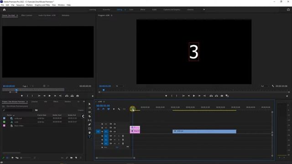
Task: Select the Slip tool
Action: (89, 120)
